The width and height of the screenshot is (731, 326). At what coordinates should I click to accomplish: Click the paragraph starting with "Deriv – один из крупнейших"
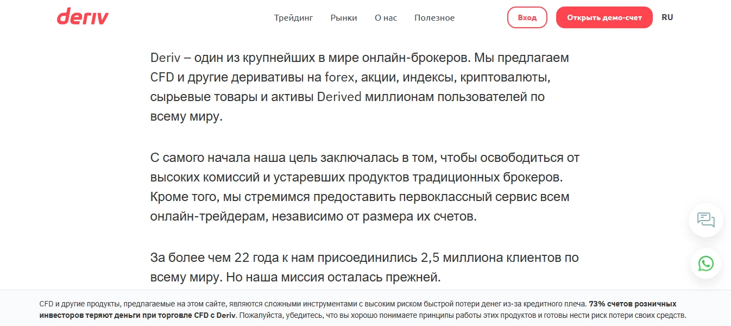[x=360, y=87]
